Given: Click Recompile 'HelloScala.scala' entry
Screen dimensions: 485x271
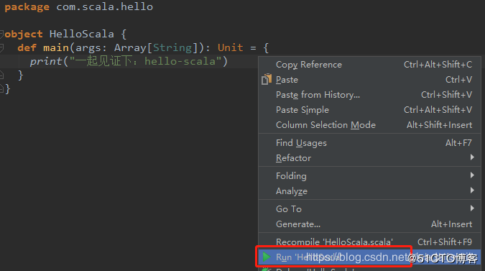Looking at the screenshot, I should coord(369,242).
